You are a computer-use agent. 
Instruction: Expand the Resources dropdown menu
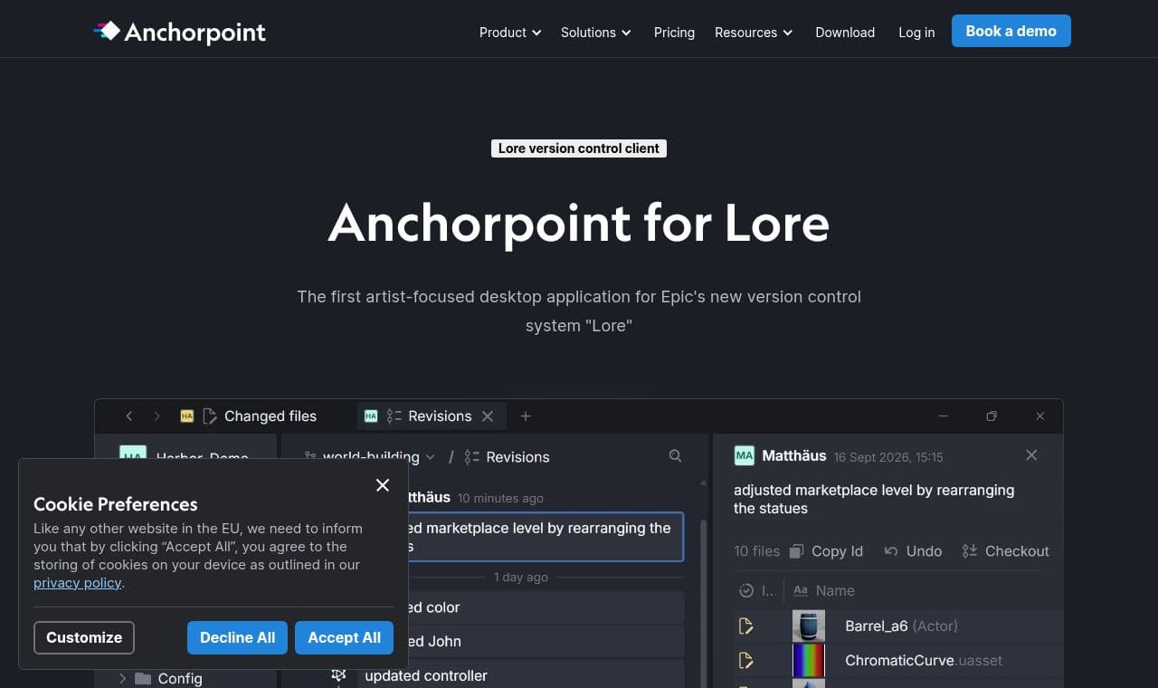coord(754,33)
